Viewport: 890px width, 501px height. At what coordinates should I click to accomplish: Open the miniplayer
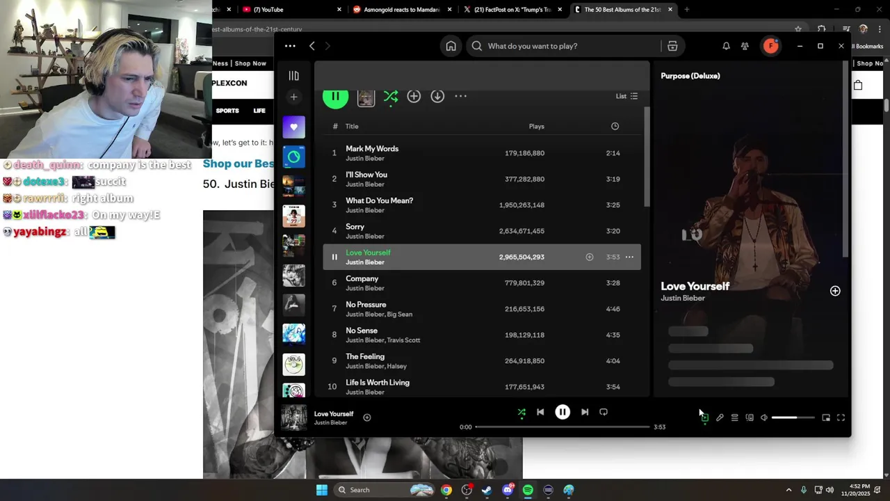point(826,417)
